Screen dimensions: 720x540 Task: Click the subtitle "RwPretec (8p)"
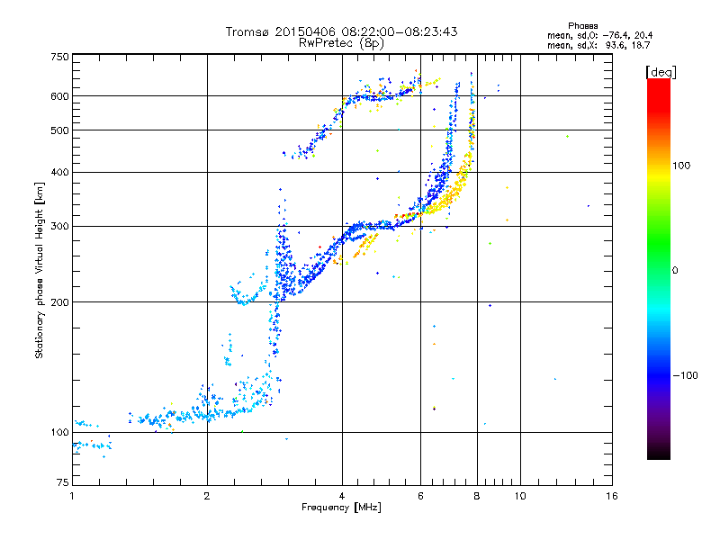[341, 43]
